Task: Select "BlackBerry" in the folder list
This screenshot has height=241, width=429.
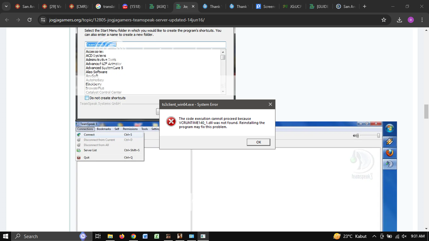Action: 94,84
